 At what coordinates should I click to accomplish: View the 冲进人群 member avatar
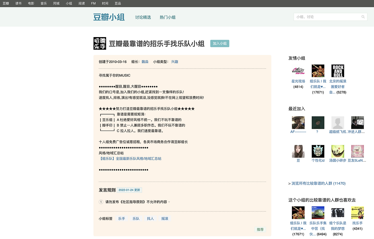click(357, 123)
